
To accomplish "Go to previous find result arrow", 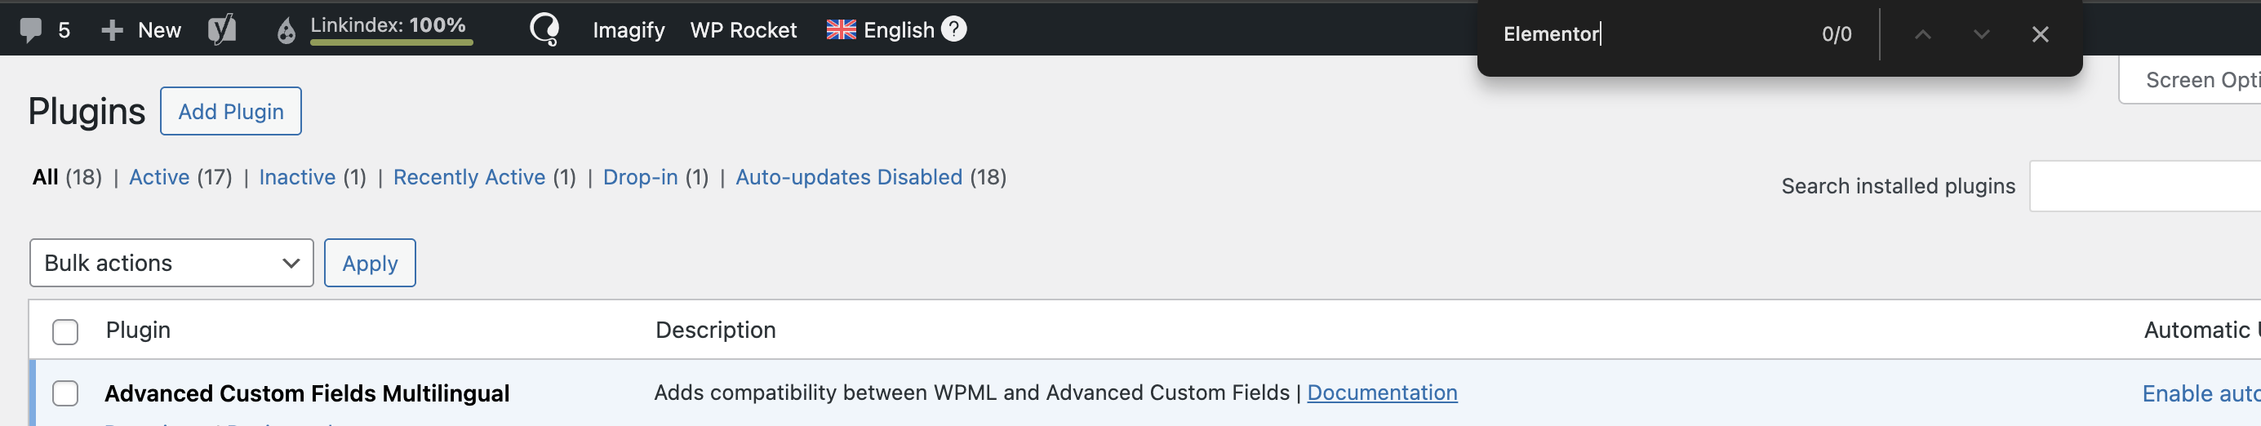I will pyautogui.click(x=1922, y=34).
